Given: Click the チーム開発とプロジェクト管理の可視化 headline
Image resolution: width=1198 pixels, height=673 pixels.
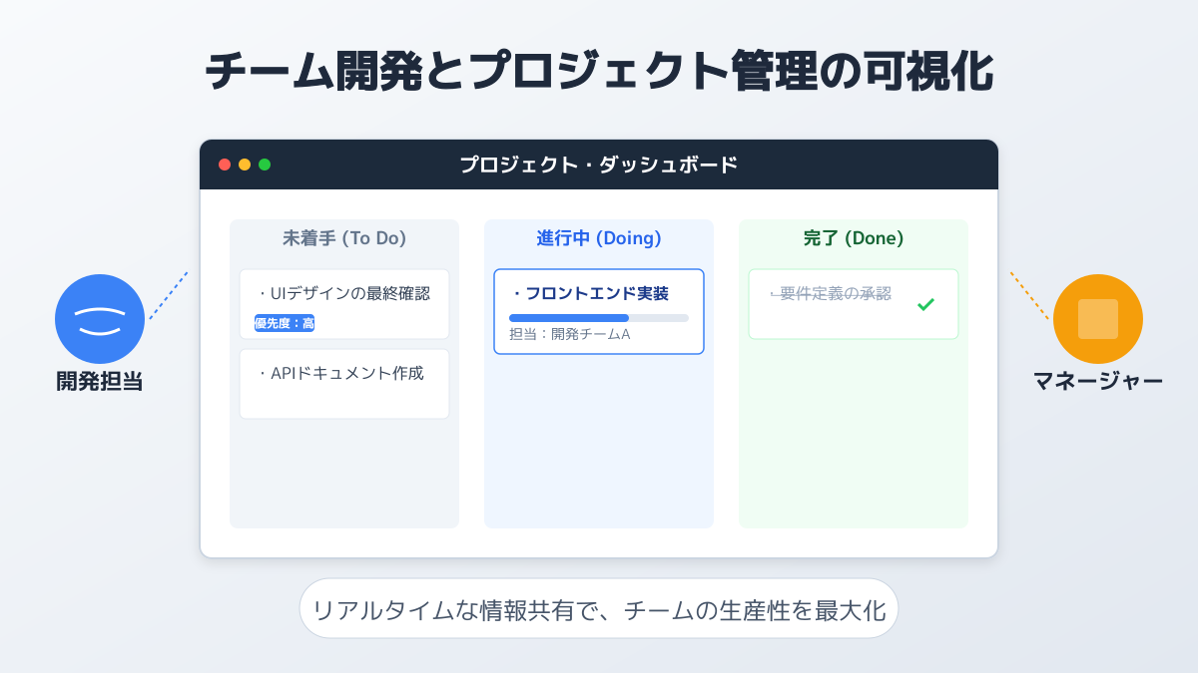Looking at the screenshot, I should point(599,72).
